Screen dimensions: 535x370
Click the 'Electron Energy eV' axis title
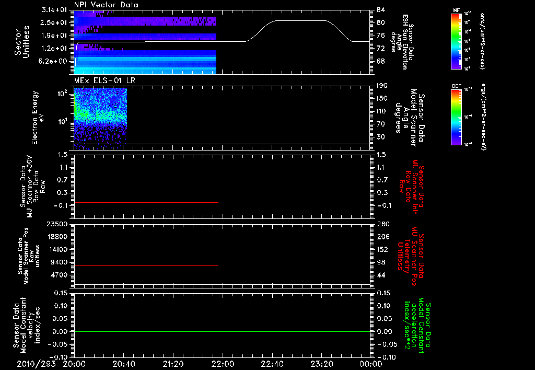38,118
